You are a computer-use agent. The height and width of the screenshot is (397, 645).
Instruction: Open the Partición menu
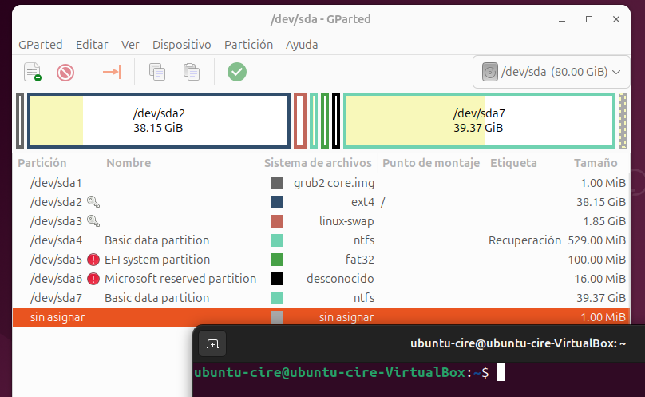248,45
